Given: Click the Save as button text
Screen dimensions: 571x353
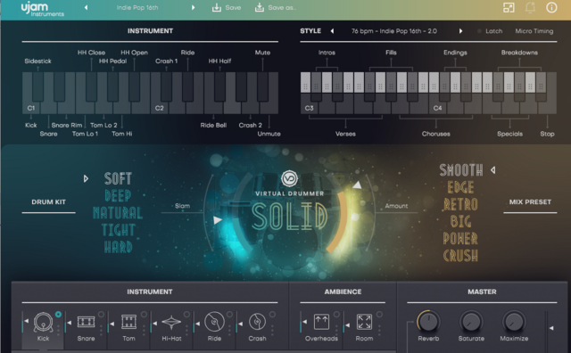Looking at the screenshot, I should pos(282,8).
